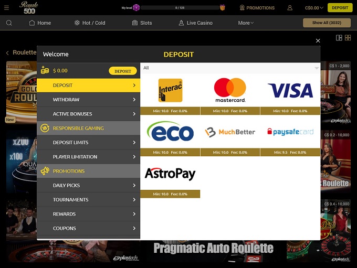Select AstroPay payment option

170,174
